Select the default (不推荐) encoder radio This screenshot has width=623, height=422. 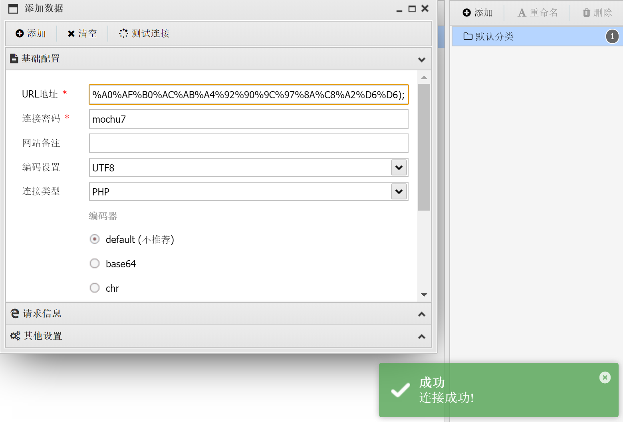95,239
